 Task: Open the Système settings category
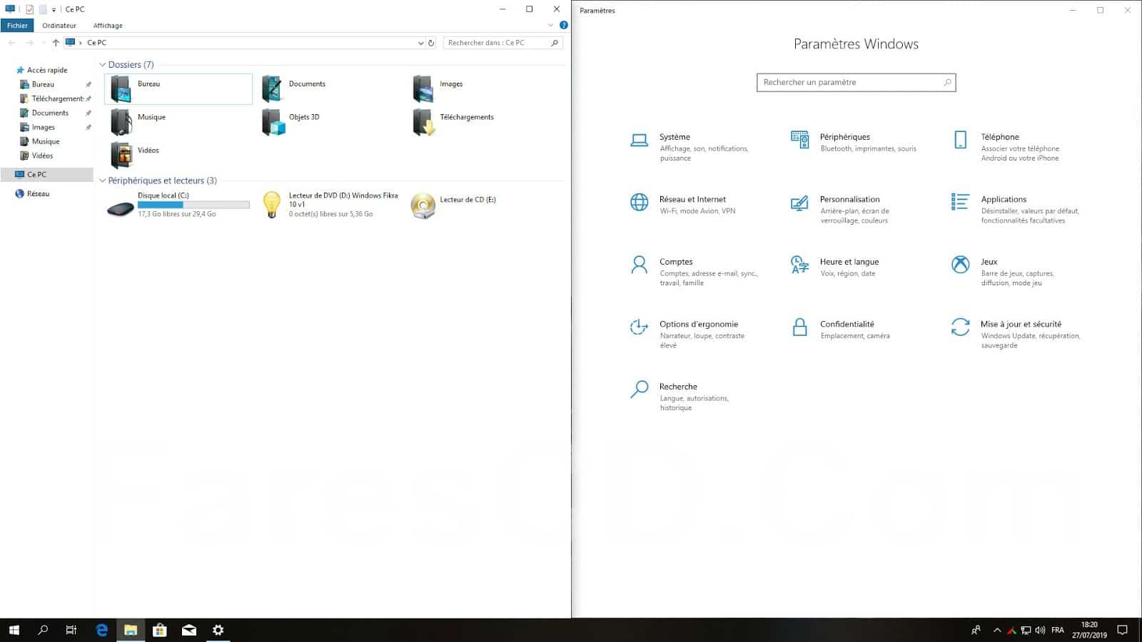coord(689,147)
